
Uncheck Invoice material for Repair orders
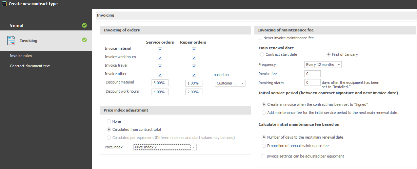click(x=194, y=49)
